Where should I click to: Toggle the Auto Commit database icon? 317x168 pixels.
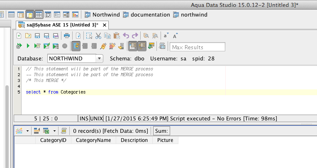[x=76, y=46]
